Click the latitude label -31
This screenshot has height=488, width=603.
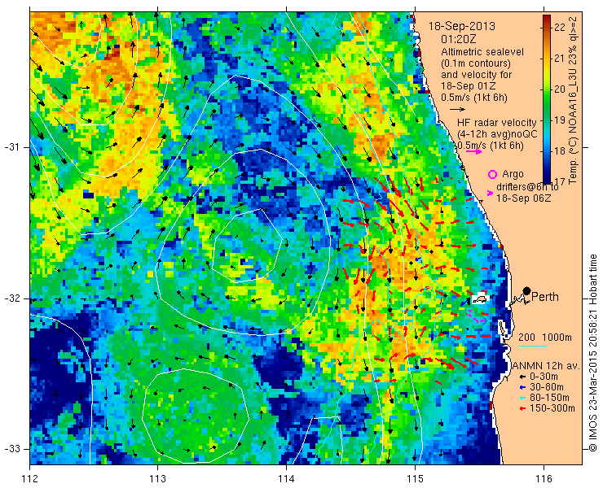pos(11,147)
